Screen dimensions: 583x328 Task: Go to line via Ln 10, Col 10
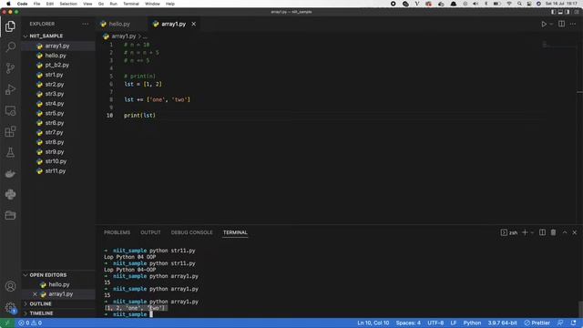coord(373,323)
